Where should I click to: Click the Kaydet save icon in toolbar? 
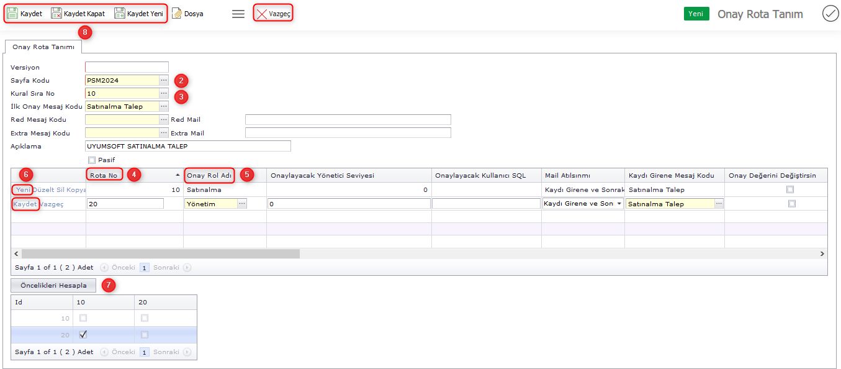point(12,13)
